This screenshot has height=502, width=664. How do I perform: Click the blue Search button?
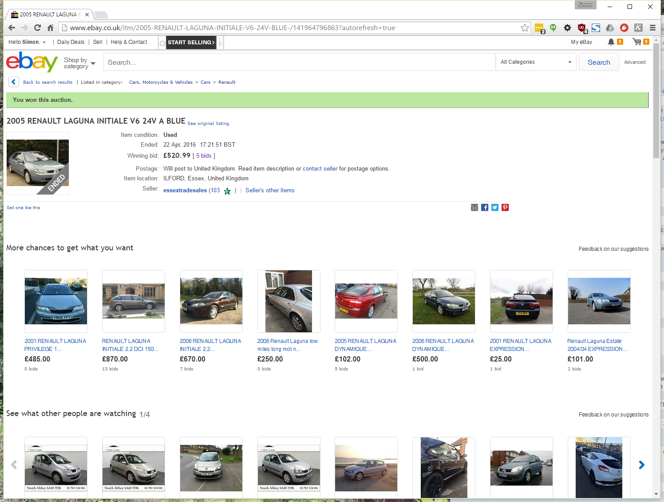click(x=599, y=62)
